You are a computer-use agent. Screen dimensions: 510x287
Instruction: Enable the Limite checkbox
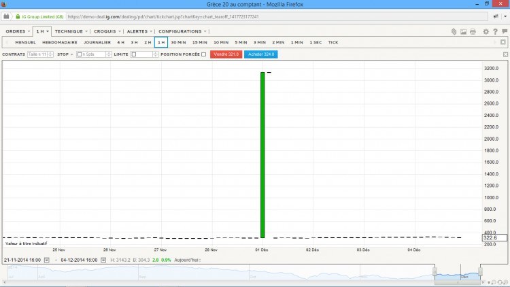pos(134,54)
